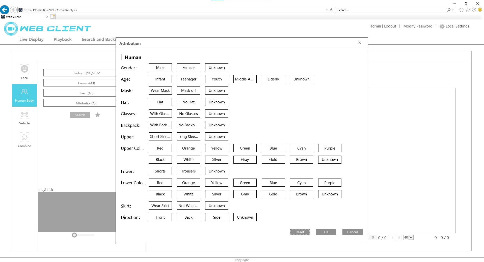Toggle the Male gender option
The height and width of the screenshot is (262, 484).
[x=160, y=68]
